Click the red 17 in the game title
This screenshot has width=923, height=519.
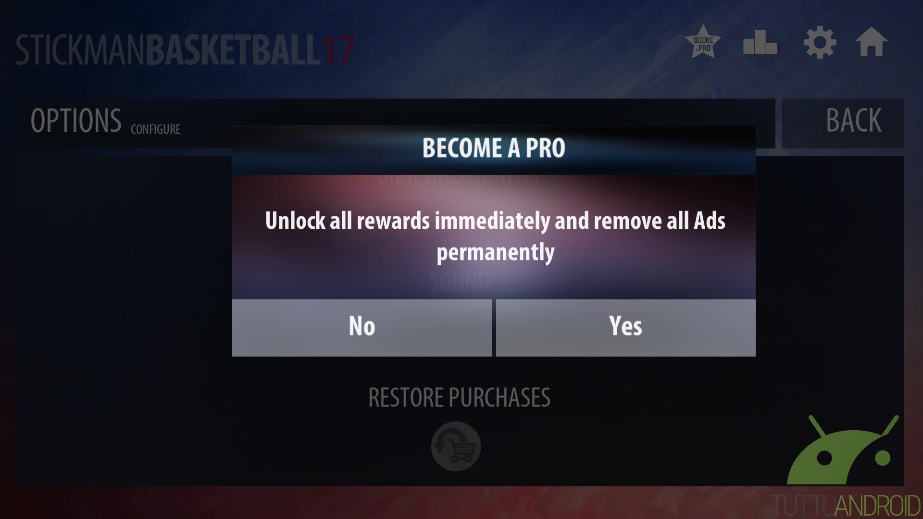click(x=337, y=50)
